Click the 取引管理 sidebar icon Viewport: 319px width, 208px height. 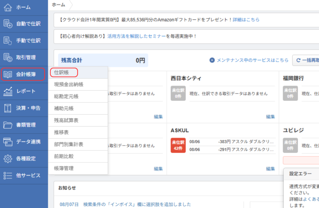[x=8, y=58]
